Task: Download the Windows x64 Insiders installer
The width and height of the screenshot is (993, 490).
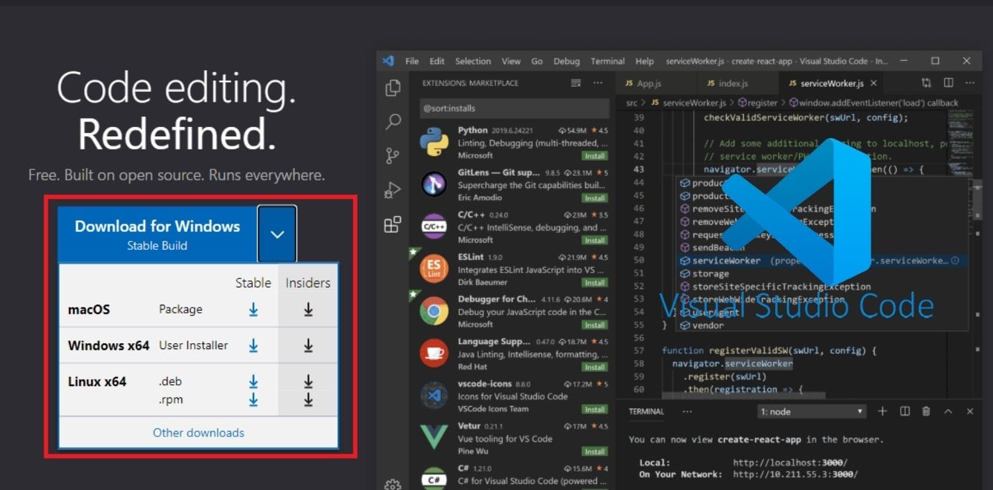Action: (x=308, y=345)
